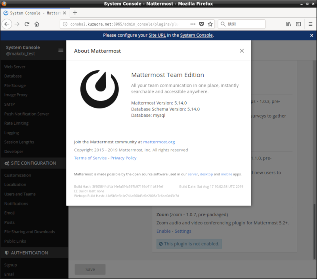Bookmark this page with the star icon

point(210,24)
